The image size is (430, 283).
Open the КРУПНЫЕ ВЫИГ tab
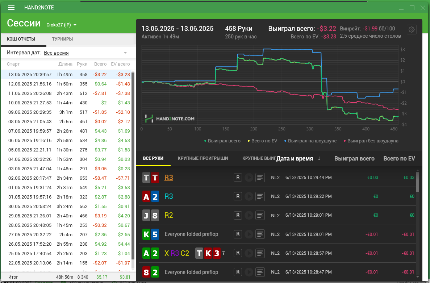(x=259, y=158)
